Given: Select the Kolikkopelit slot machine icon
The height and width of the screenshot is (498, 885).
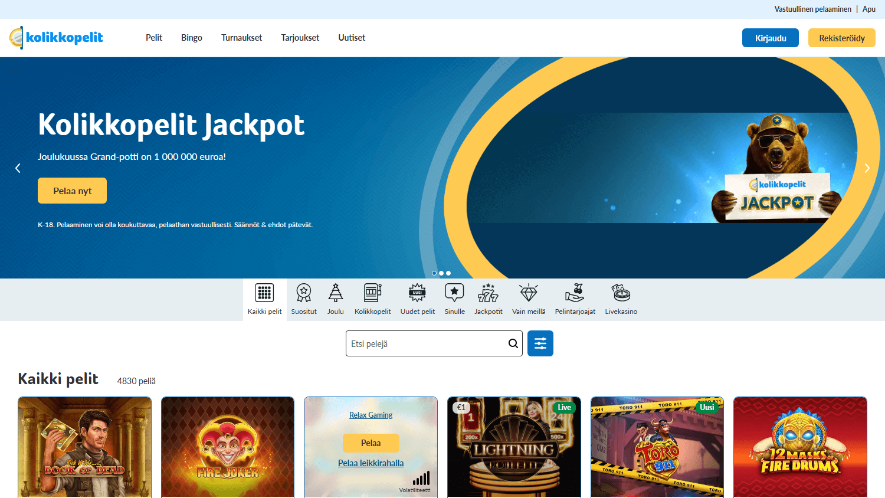Looking at the screenshot, I should tap(372, 298).
